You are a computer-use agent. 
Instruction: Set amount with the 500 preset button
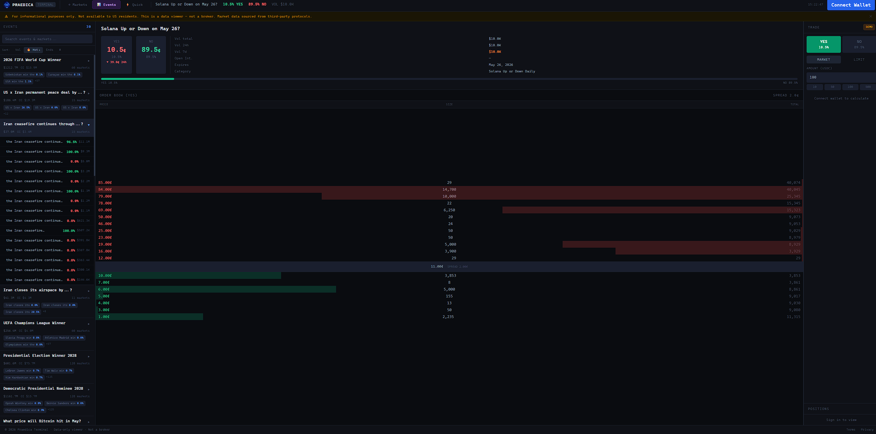click(x=868, y=87)
